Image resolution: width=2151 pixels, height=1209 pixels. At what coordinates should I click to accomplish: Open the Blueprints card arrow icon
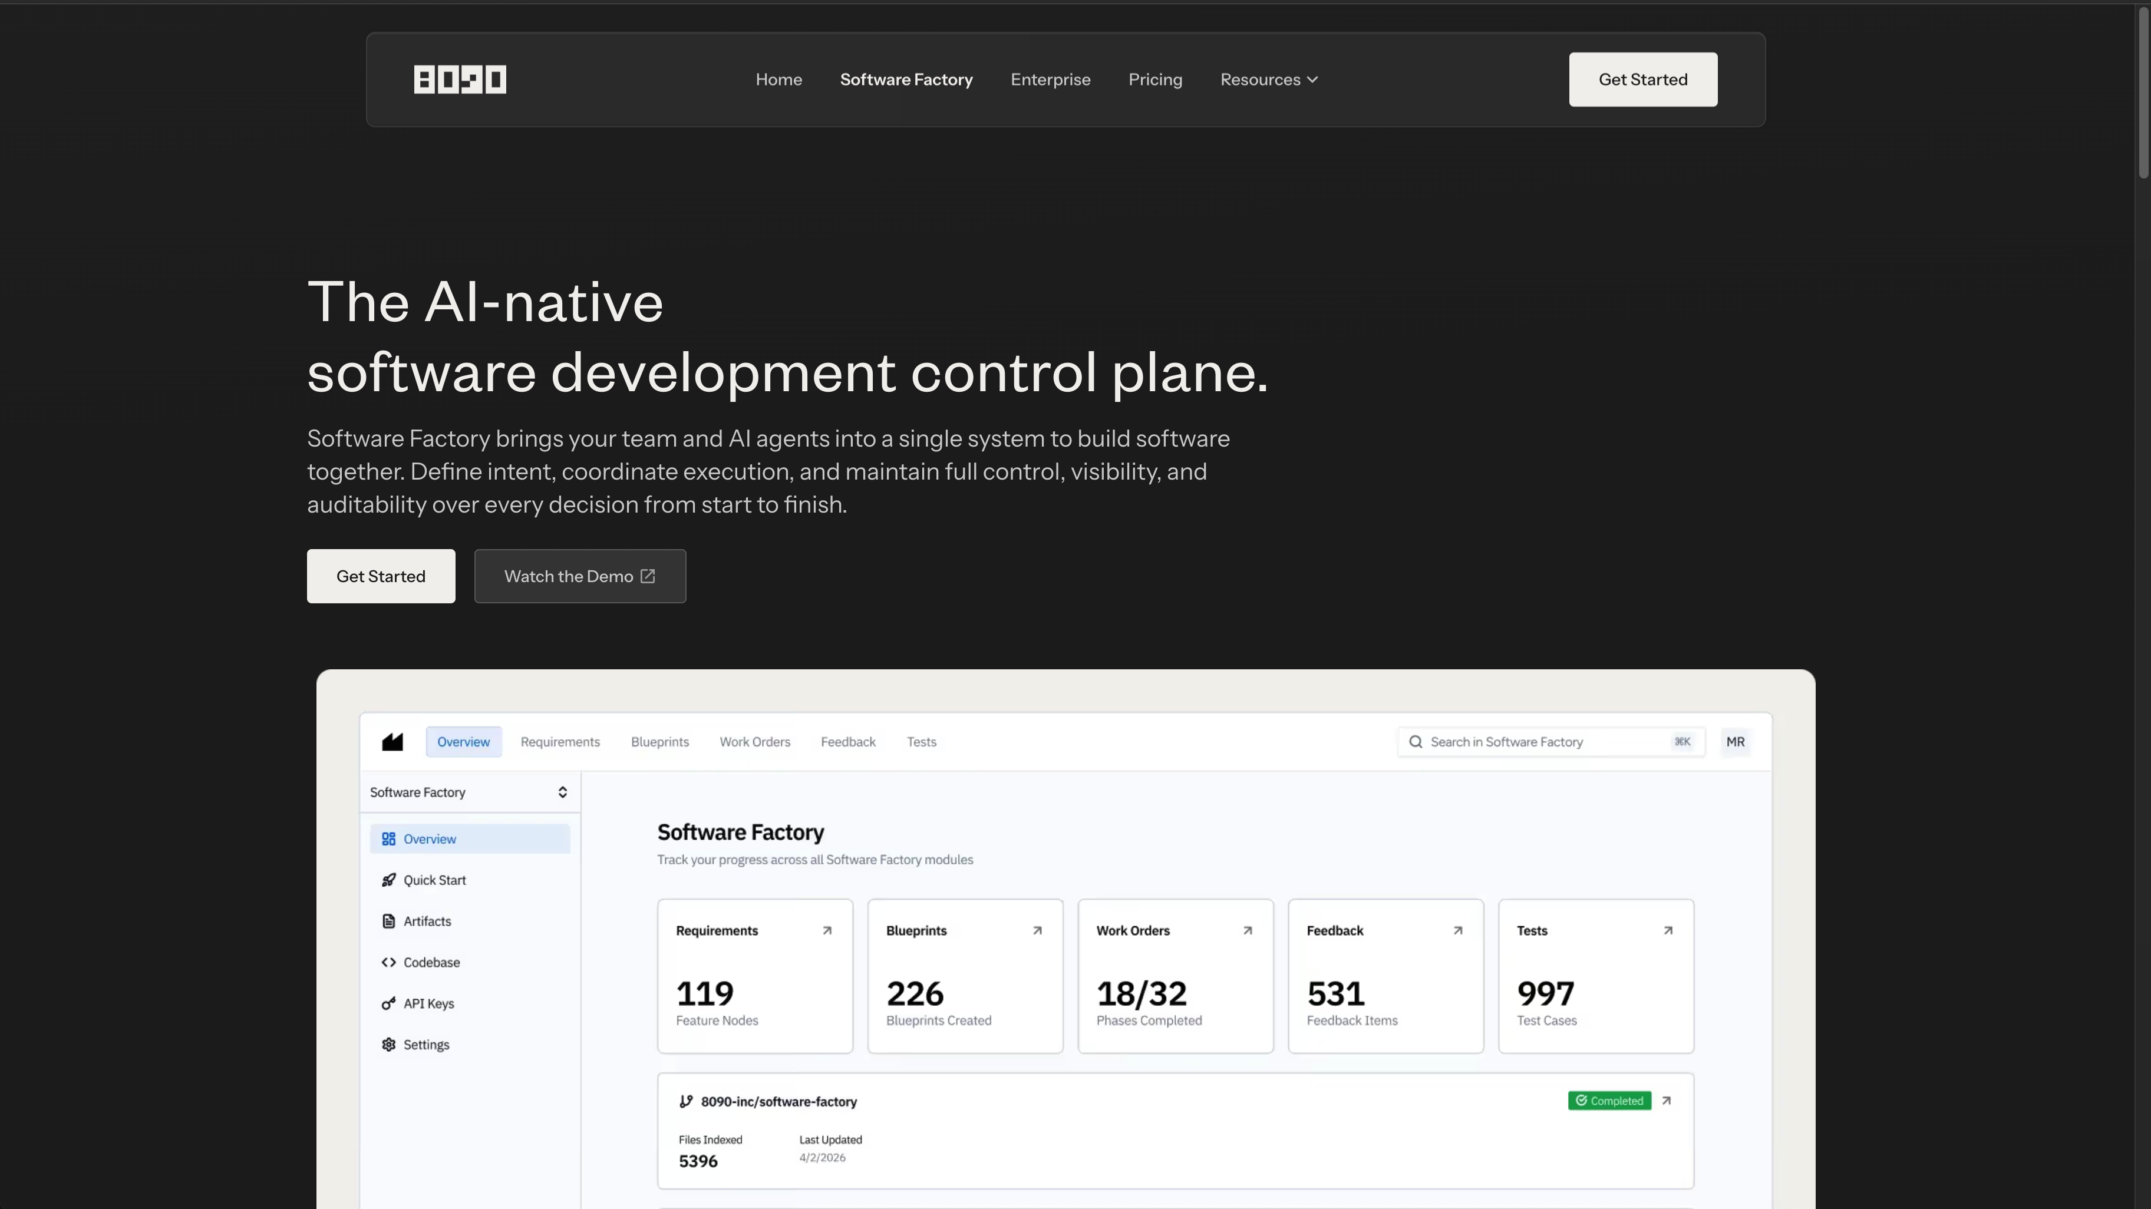click(1037, 930)
